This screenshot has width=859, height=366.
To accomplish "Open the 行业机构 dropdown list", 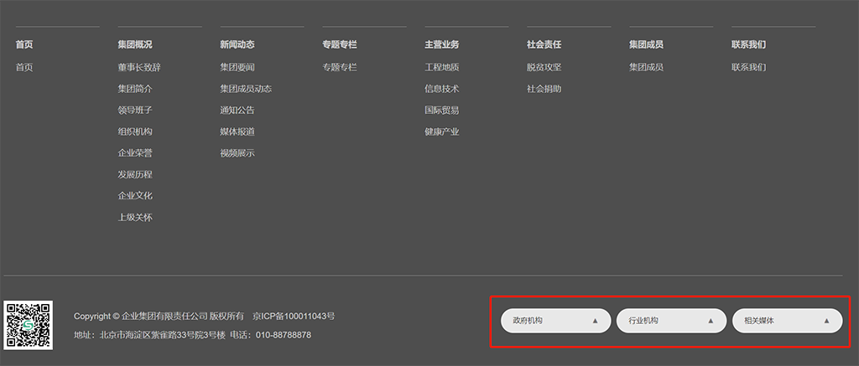I will 670,321.
